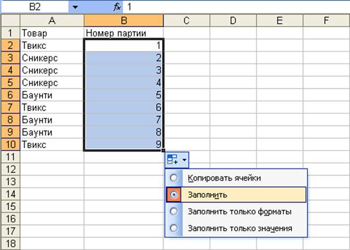350x250 pixels.
Task: Select the Заполнить radio option
Action: [173, 194]
